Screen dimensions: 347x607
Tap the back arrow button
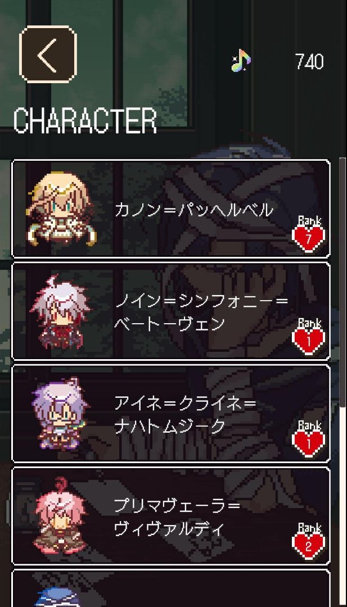click(48, 54)
